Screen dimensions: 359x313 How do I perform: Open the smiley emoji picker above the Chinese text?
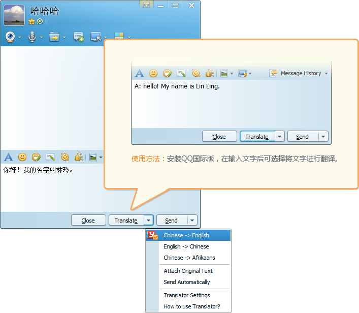(22, 157)
